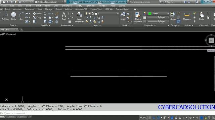
Task: Click the Stretch tool in Modify panel
Action: pyautogui.click(x=34, y=21)
